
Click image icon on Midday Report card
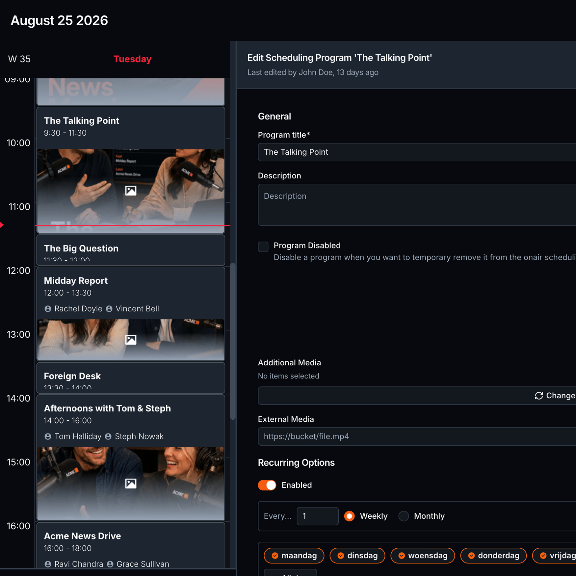tap(131, 340)
